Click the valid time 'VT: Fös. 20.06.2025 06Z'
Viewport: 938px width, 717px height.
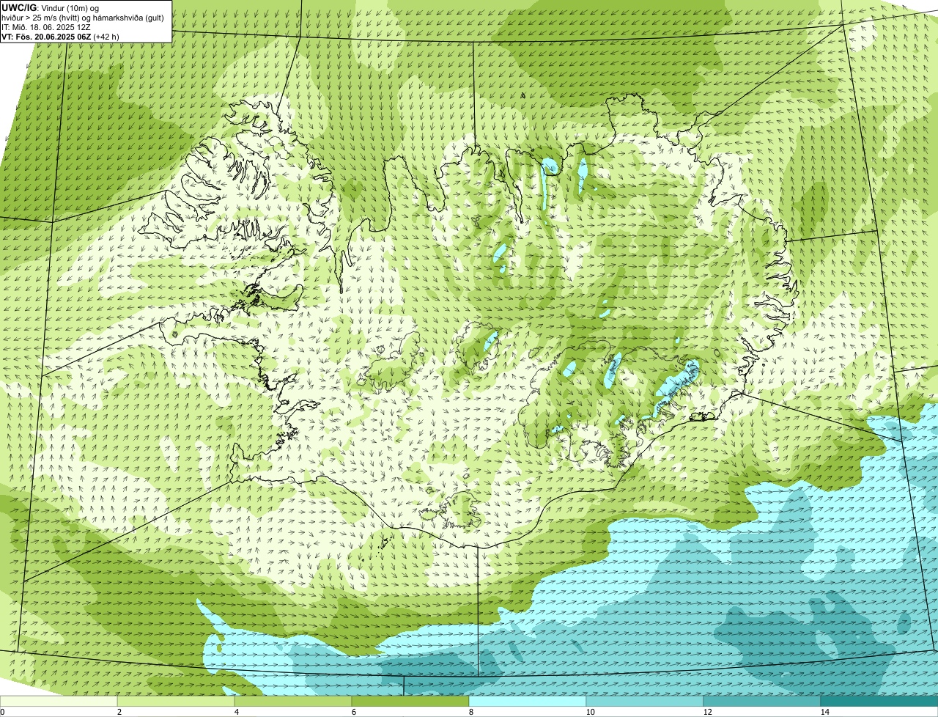coord(46,37)
